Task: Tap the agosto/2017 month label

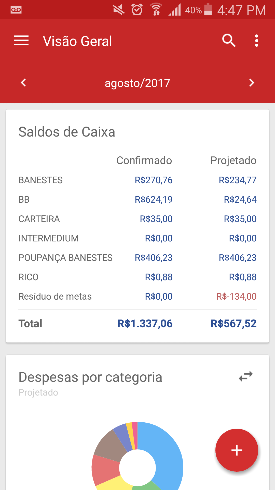Action: tap(137, 83)
